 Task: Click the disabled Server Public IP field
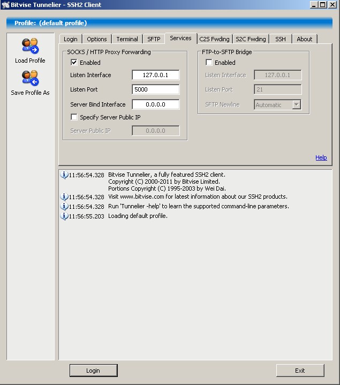[156, 131]
